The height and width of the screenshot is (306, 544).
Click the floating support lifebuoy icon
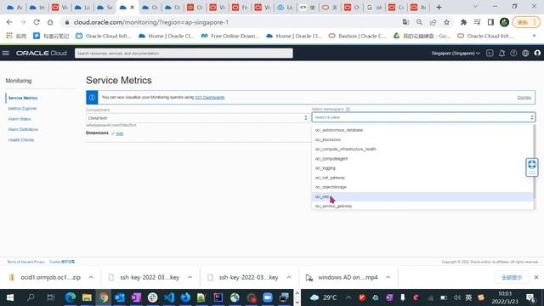pos(532,164)
